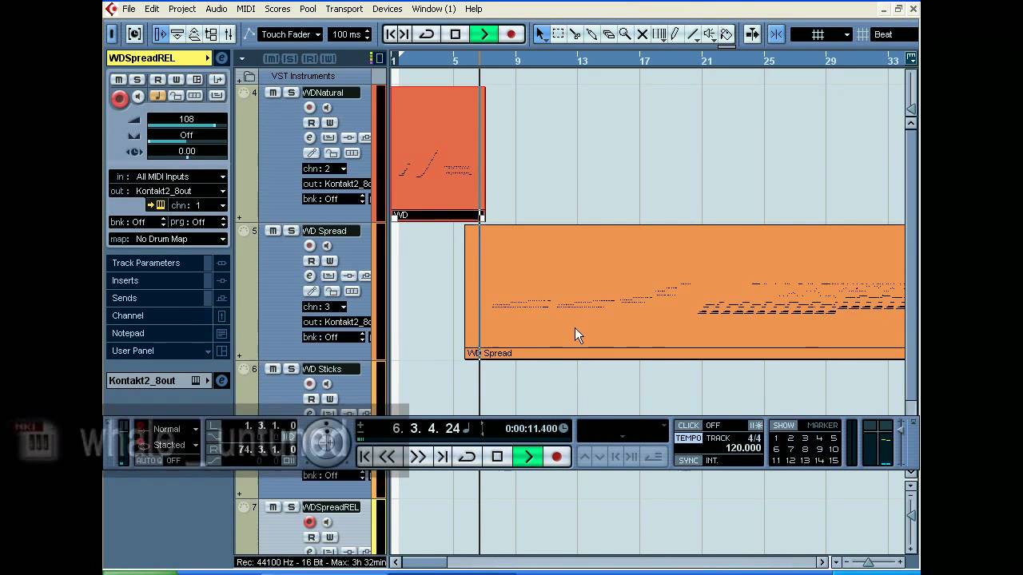
Task: Choose the Zoom magnifier tool
Action: pyautogui.click(x=625, y=34)
